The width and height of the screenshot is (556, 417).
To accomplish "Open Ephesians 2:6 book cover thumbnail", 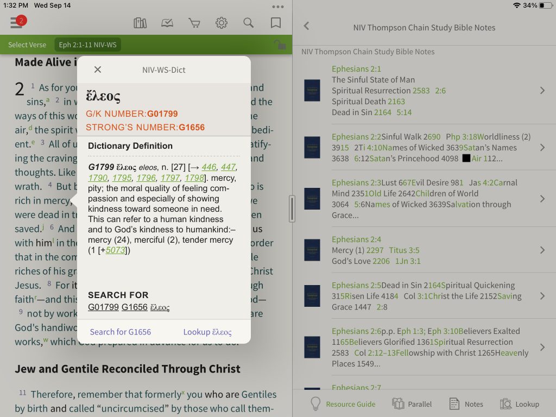I will coord(312,347).
